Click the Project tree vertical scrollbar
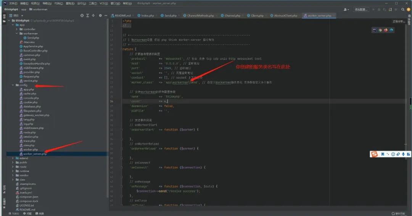 coord(107,107)
